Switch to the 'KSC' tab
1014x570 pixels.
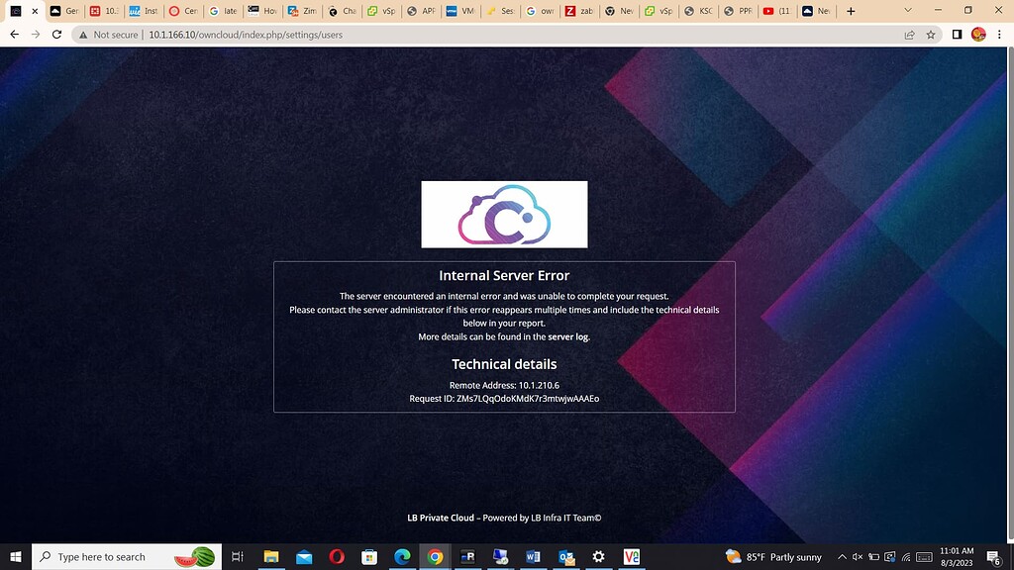click(x=698, y=11)
